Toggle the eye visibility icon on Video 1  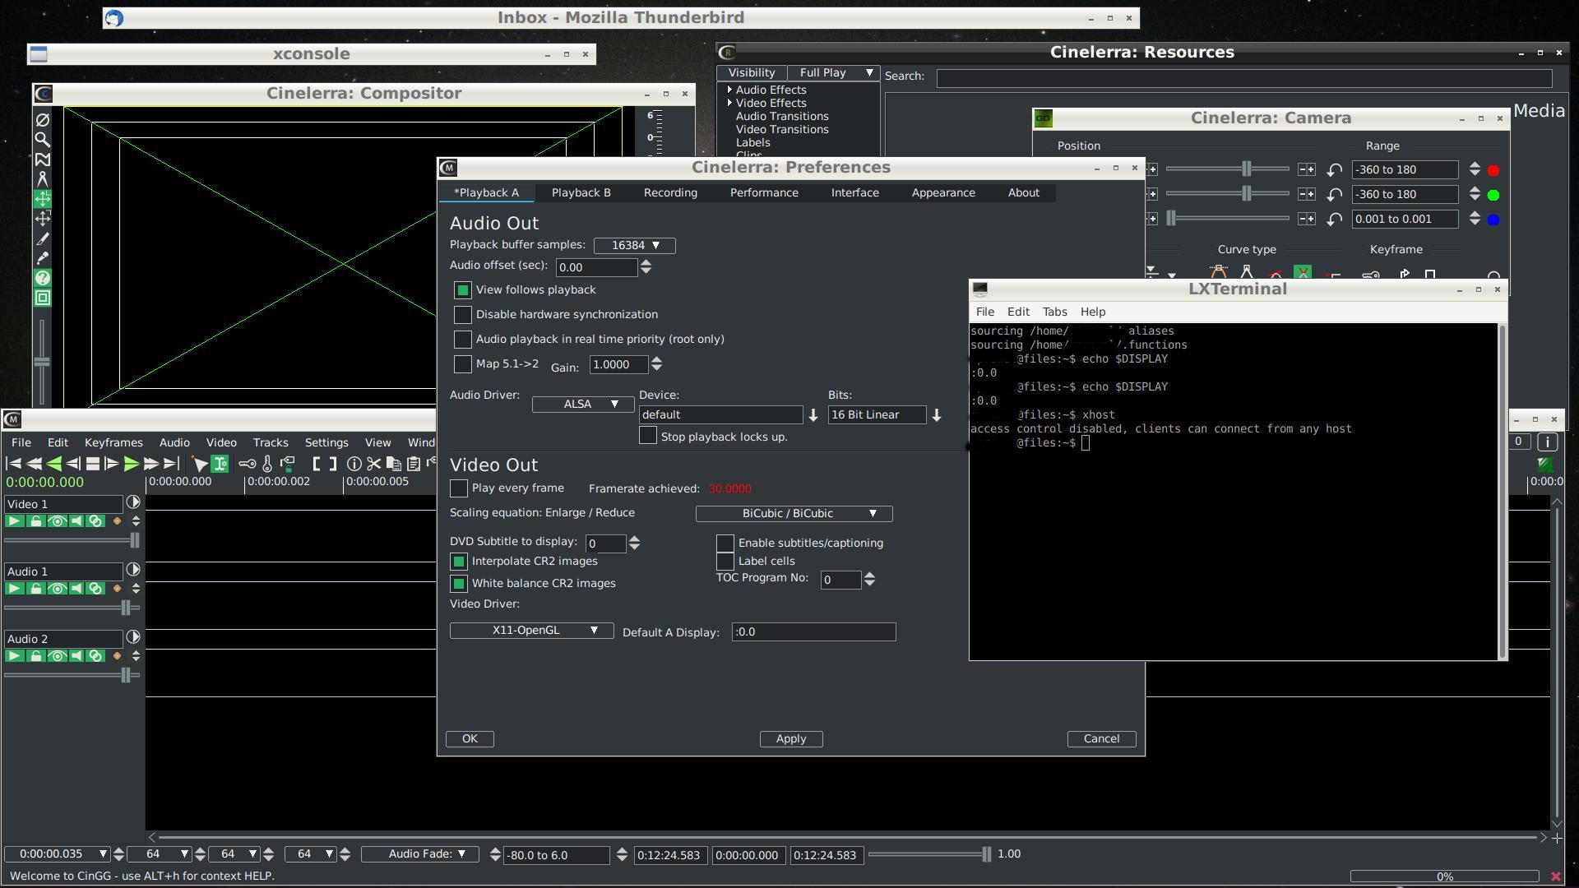(x=57, y=521)
